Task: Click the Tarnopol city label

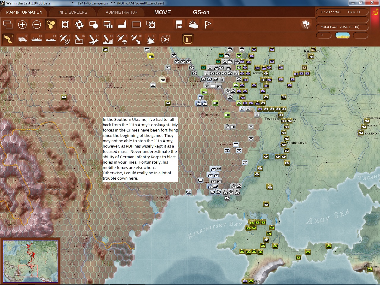Action: pyautogui.click(x=37, y=70)
